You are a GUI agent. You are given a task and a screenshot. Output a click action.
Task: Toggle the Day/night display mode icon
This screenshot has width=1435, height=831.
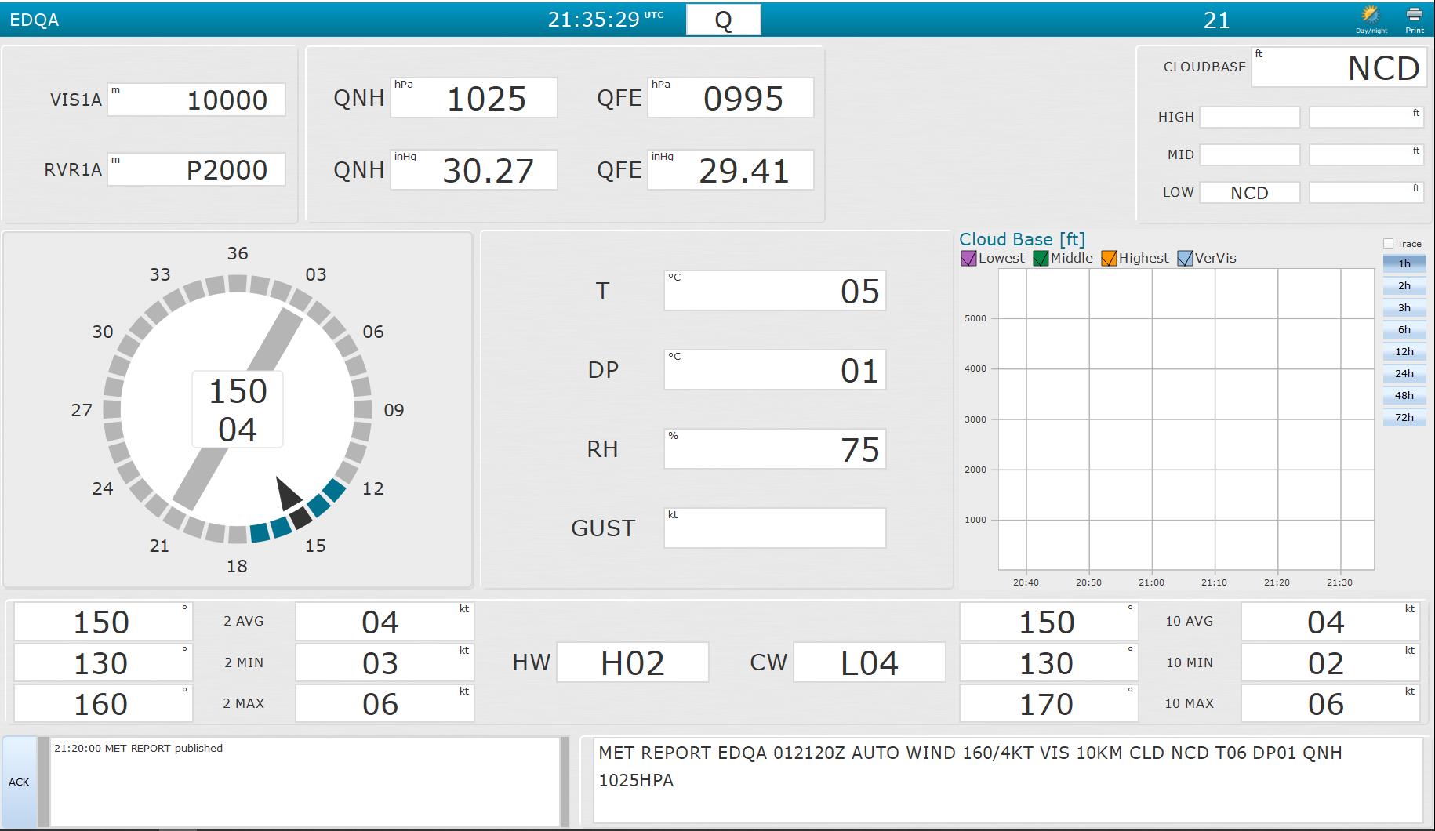pyautogui.click(x=1371, y=17)
